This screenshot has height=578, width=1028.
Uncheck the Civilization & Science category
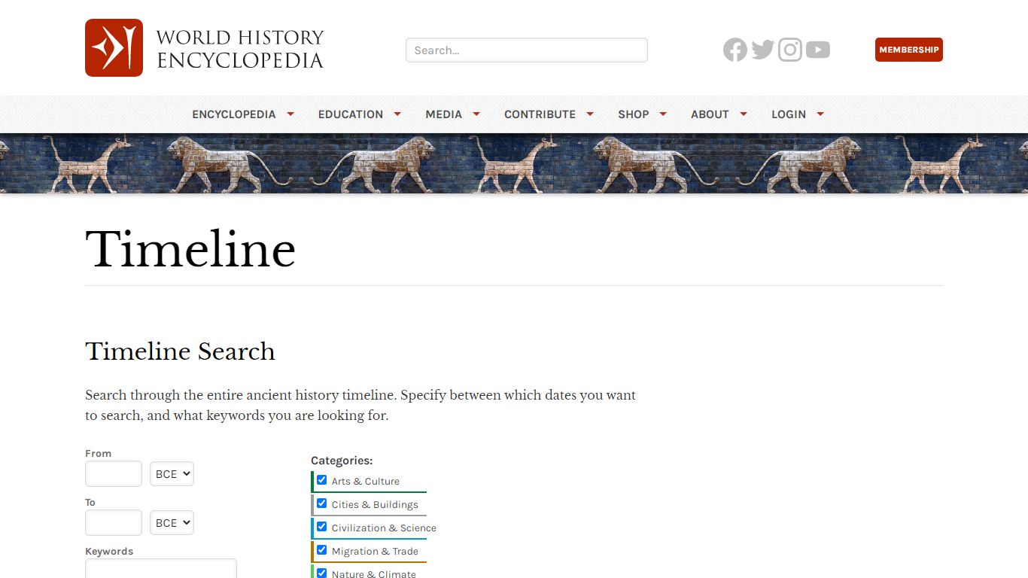[322, 527]
